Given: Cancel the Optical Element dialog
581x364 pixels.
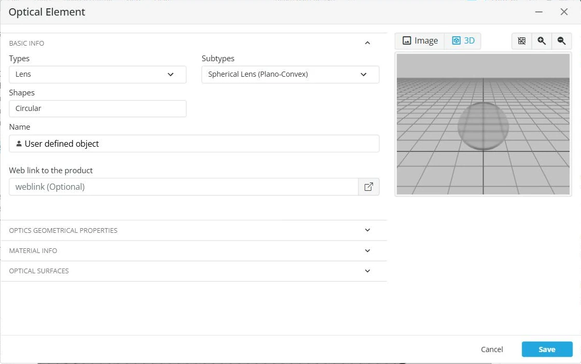Looking at the screenshot, I should [492, 349].
